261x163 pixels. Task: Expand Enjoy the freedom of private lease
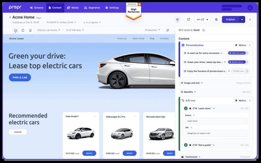click(229, 71)
